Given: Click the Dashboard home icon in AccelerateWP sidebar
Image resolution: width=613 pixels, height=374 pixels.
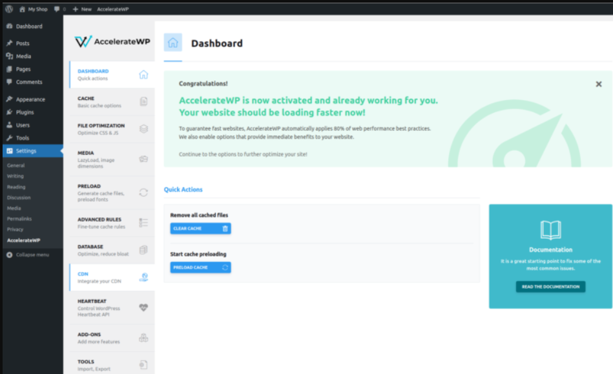Looking at the screenshot, I should [143, 75].
